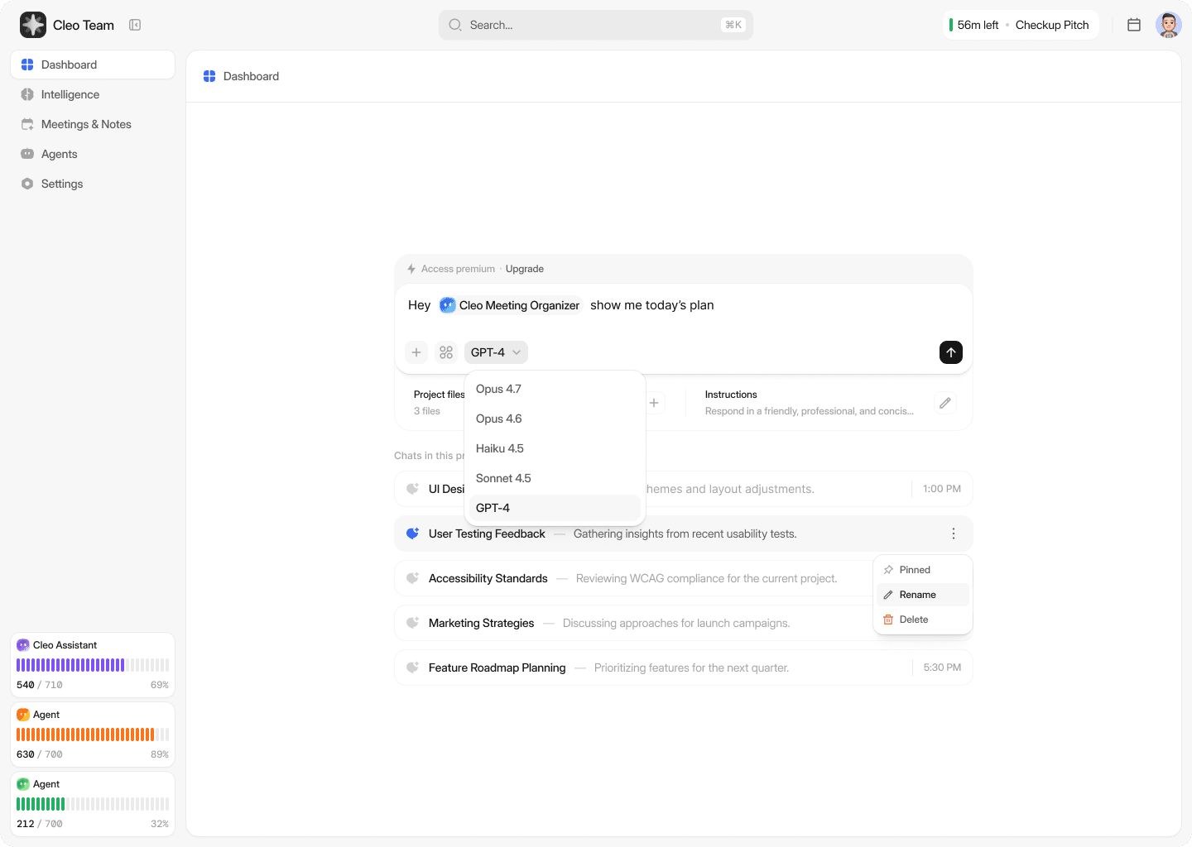Viewport: 1192px width, 847px height.
Task: Send the message with arrow button
Action: pyautogui.click(x=951, y=352)
